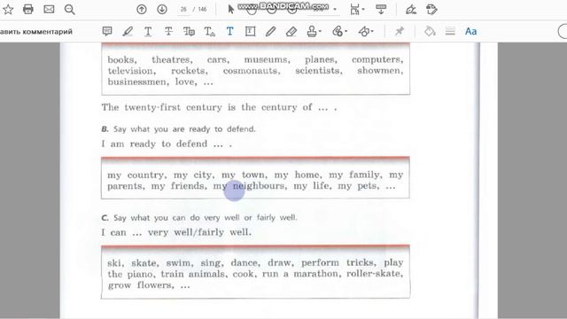Go to previous page with up arrow
The image size is (567, 319).
click(x=142, y=10)
